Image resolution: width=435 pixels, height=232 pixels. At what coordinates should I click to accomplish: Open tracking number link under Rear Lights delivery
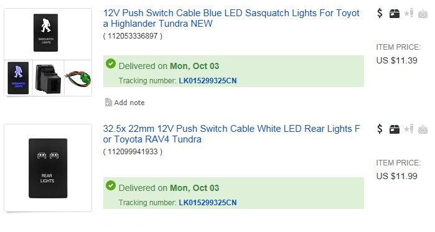coord(207,203)
